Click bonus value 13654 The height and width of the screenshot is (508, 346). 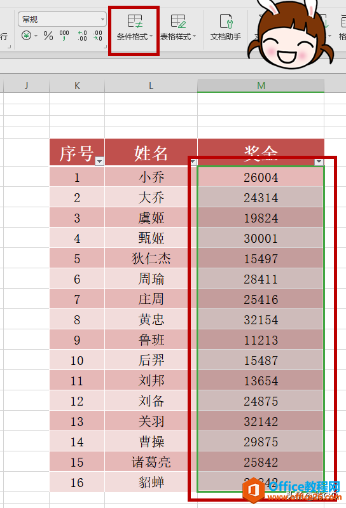261,380
